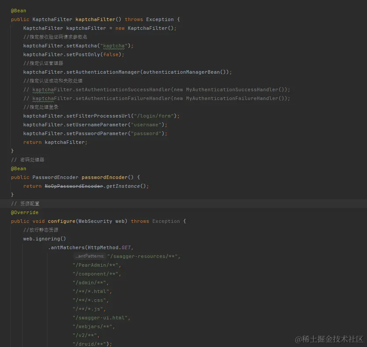Screen dimensions: 367x347
Task: Click the "/admin/**" string
Action: pyautogui.click(x=89, y=283)
